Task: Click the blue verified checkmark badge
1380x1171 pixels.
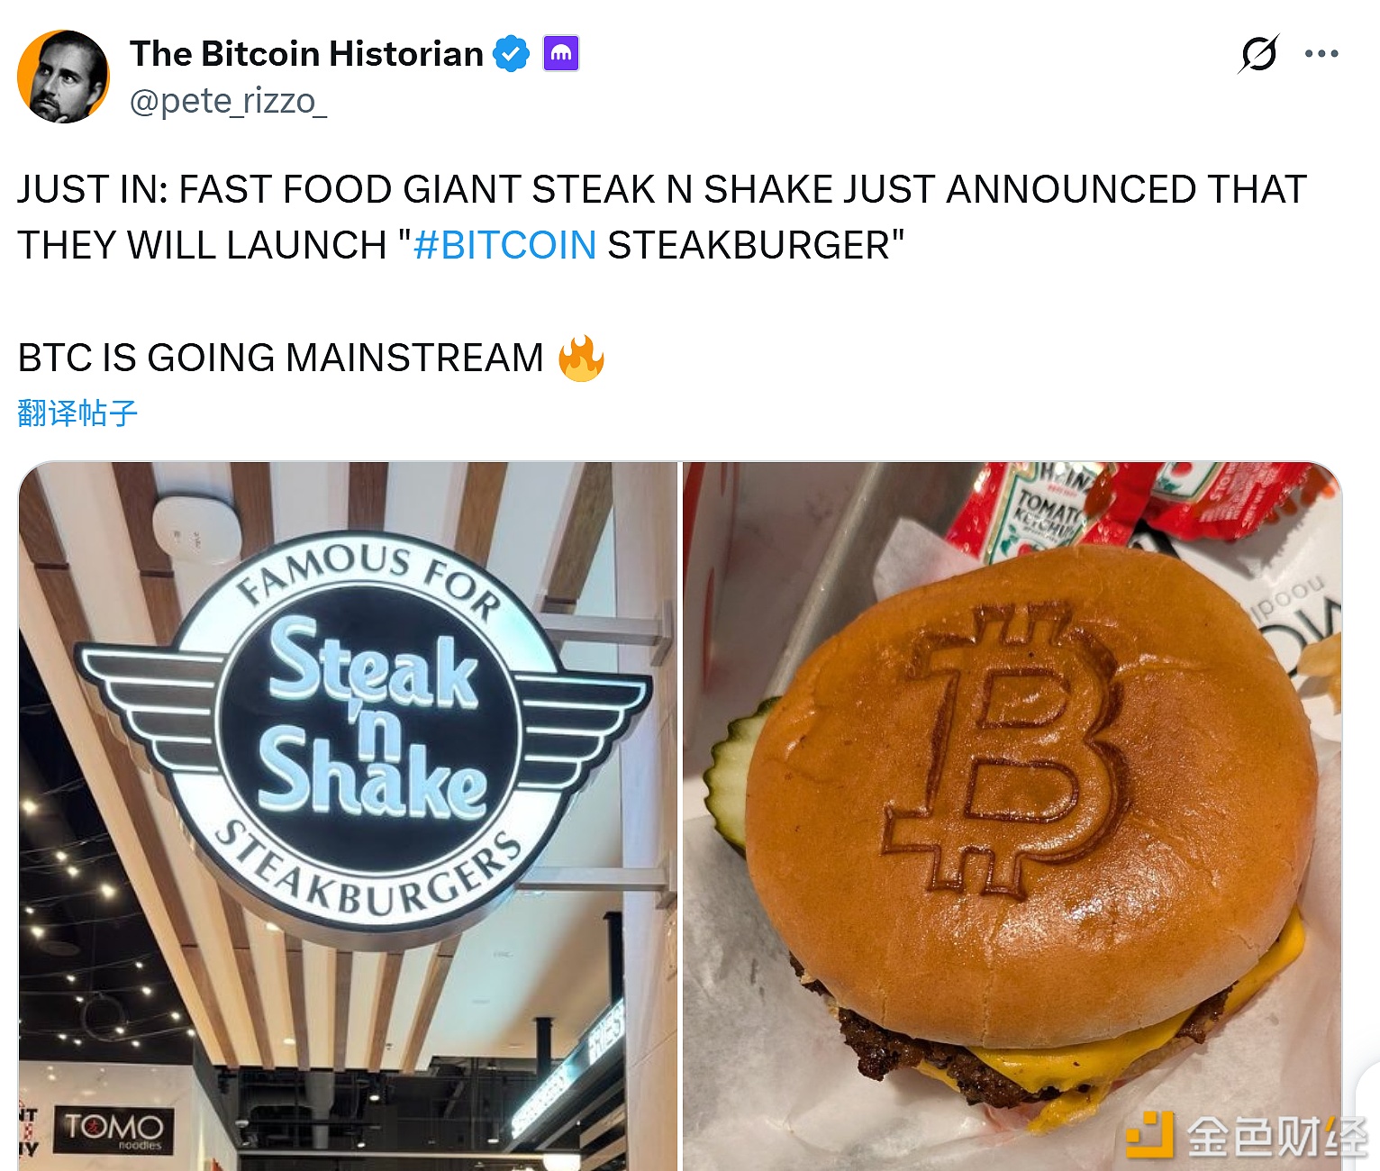Action: [511, 54]
